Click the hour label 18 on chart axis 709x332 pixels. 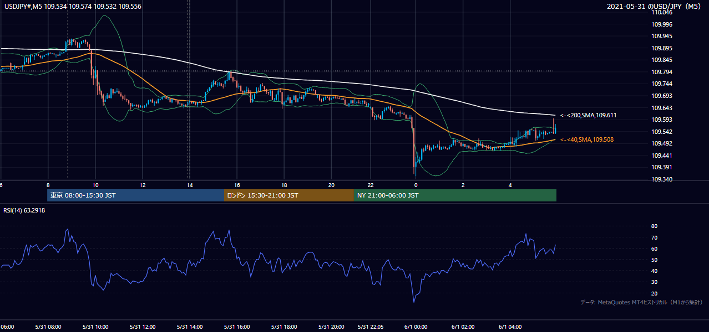[x=284, y=185]
